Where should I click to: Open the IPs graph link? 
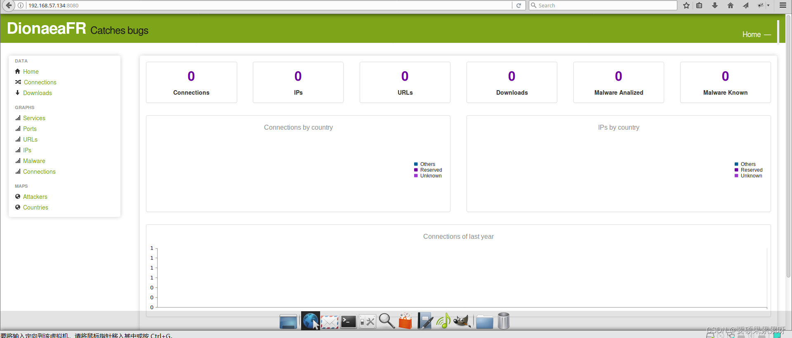pos(27,150)
